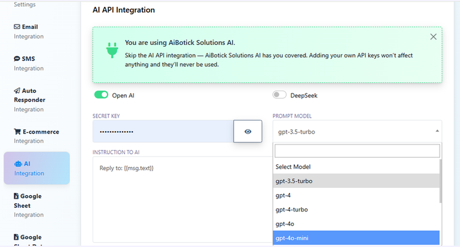Click the Google Sheet file icon

pyautogui.click(x=16, y=196)
